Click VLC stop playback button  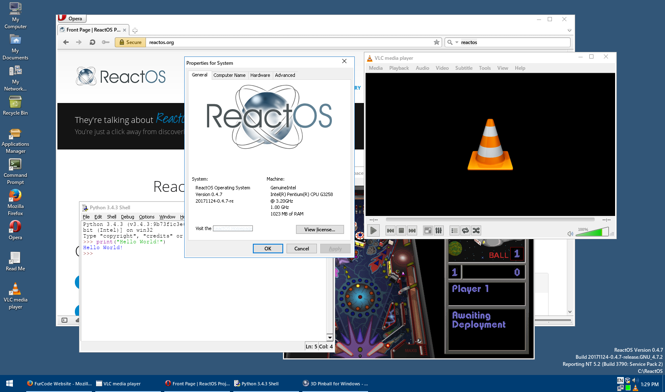tap(401, 230)
